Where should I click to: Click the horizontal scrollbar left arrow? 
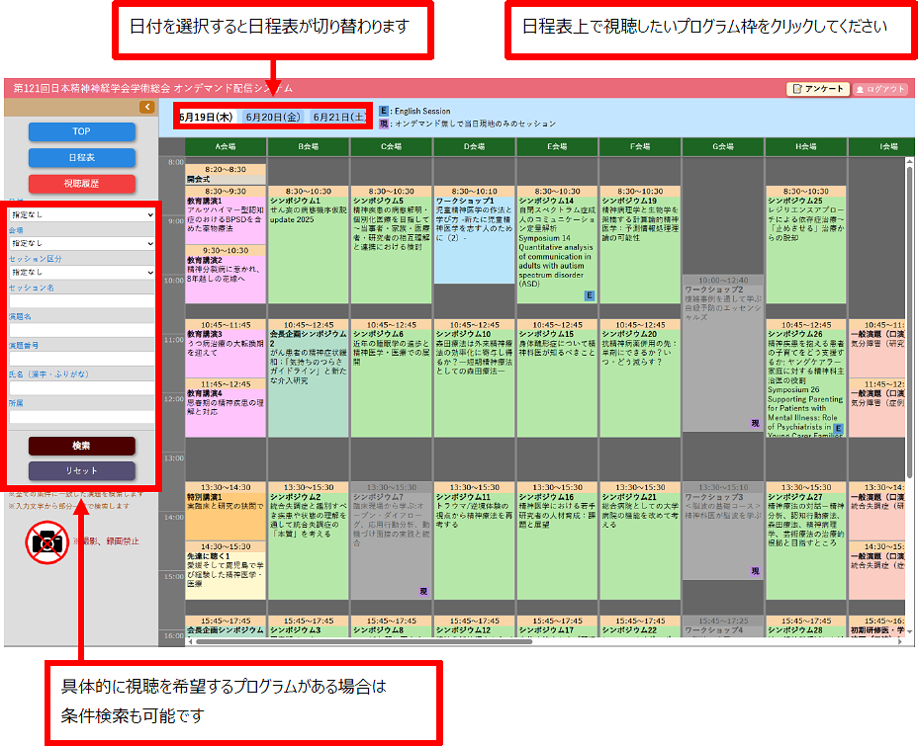coord(190,642)
